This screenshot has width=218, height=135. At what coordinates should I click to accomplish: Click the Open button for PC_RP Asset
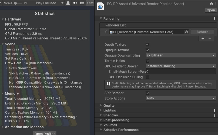211,10
